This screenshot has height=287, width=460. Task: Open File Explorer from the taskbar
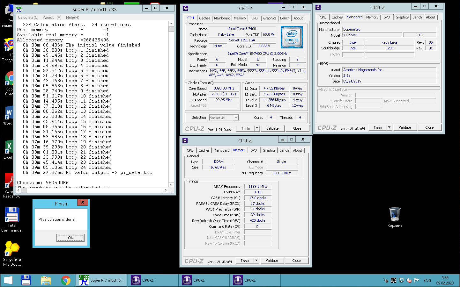(x=46, y=280)
